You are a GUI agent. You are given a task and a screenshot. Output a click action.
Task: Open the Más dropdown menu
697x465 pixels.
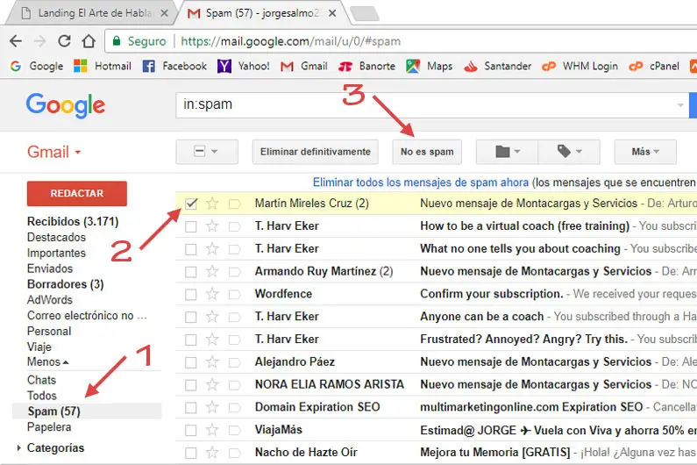point(645,152)
